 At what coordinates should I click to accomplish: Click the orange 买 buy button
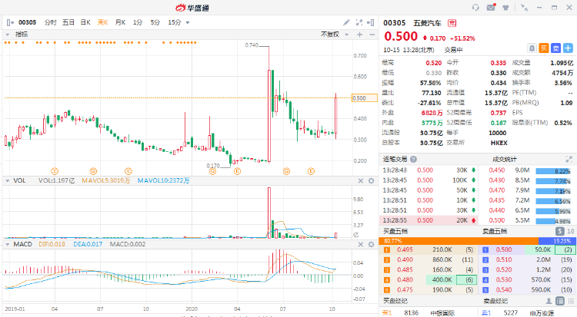(x=543, y=48)
